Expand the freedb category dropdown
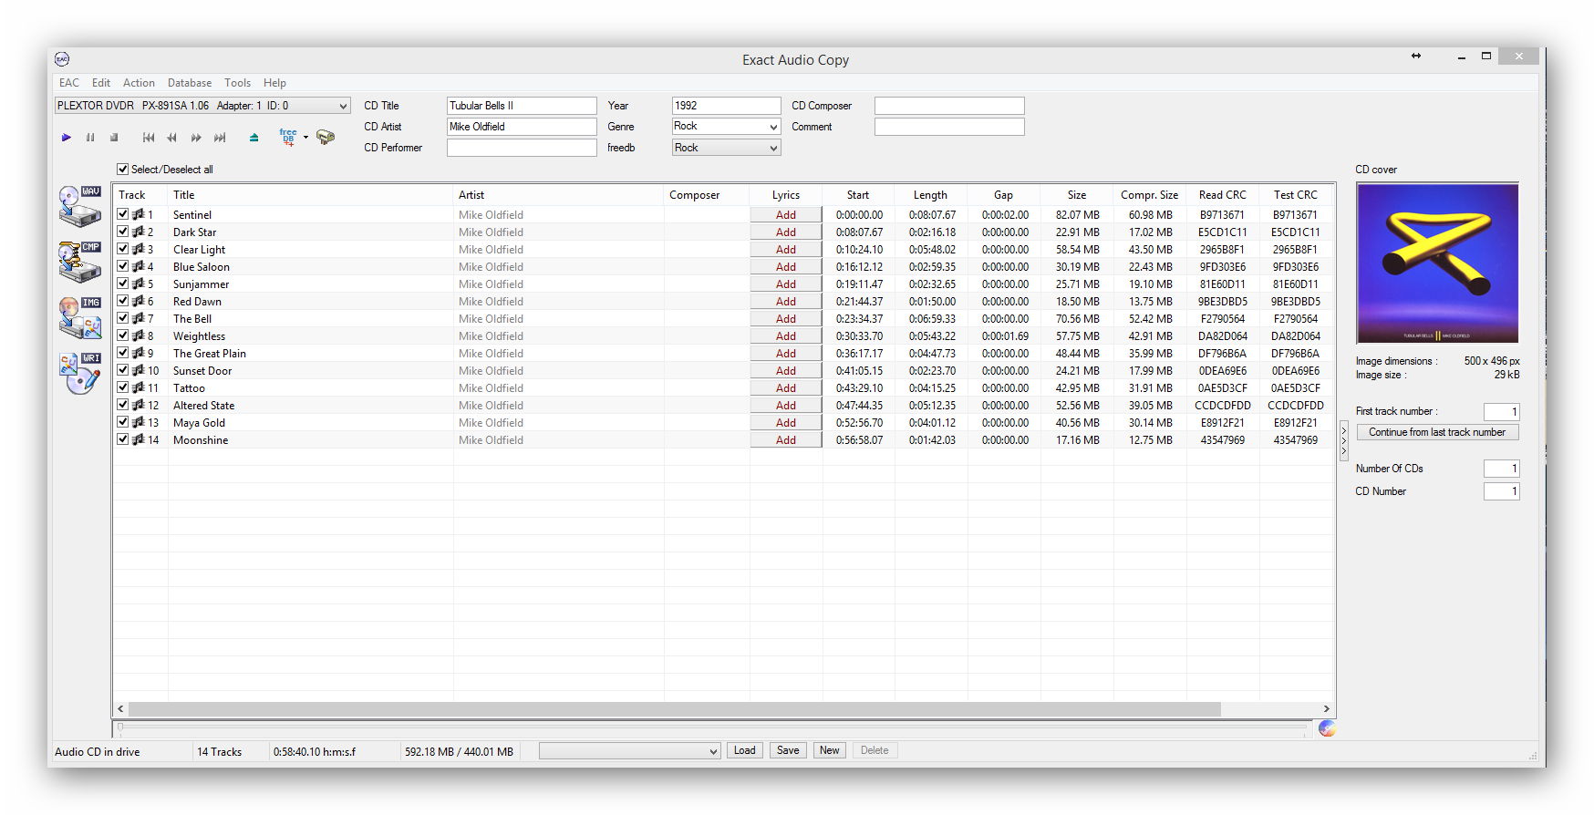 point(773,148)
